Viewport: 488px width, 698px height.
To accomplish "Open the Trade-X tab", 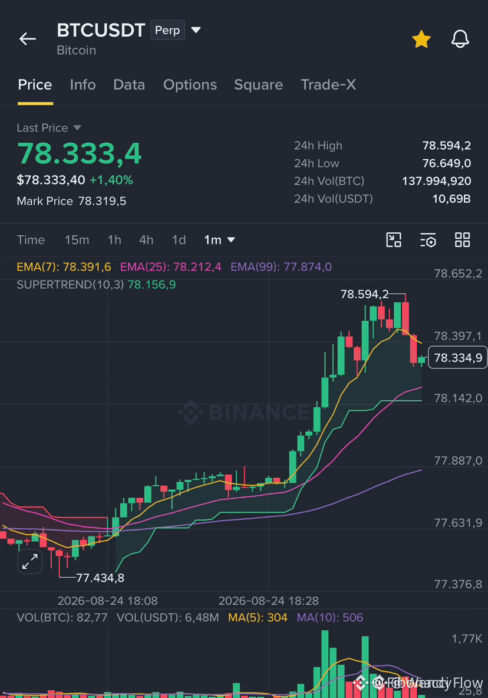I will point(328,84).
